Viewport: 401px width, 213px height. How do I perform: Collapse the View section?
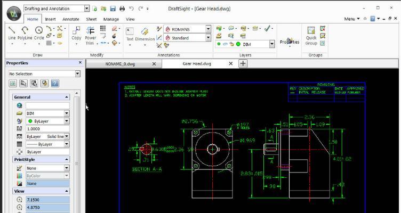coord(67,191)
